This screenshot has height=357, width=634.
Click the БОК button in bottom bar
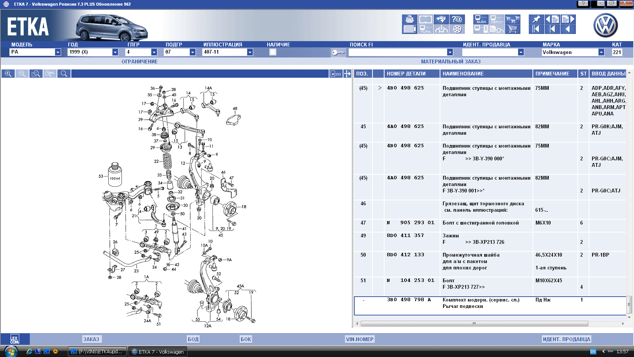[x=246, y=339]
